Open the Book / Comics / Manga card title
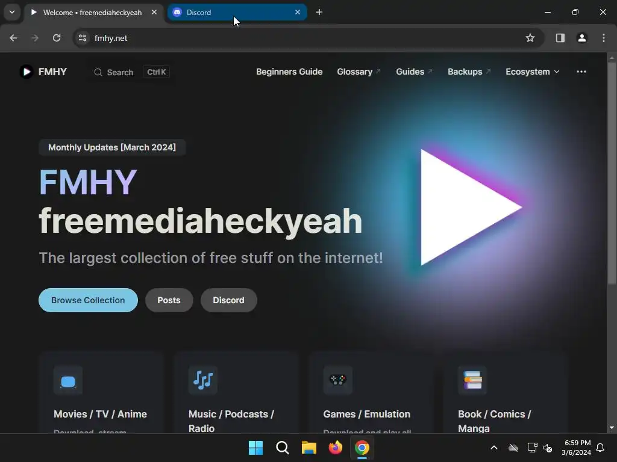This screenshot has width=617, height=462. [x=495, y=421]
